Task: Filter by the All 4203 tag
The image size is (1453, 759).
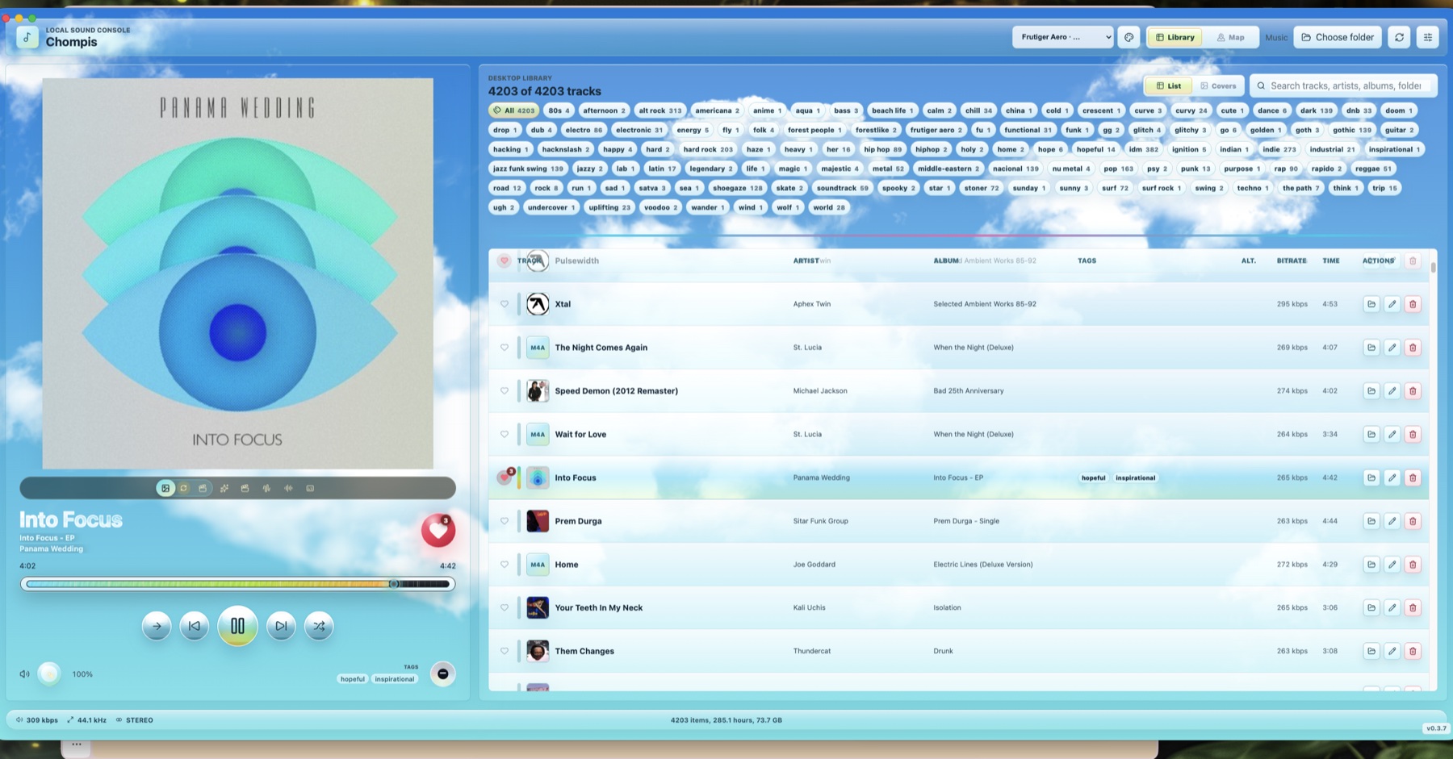Action: tap(514, 111)
